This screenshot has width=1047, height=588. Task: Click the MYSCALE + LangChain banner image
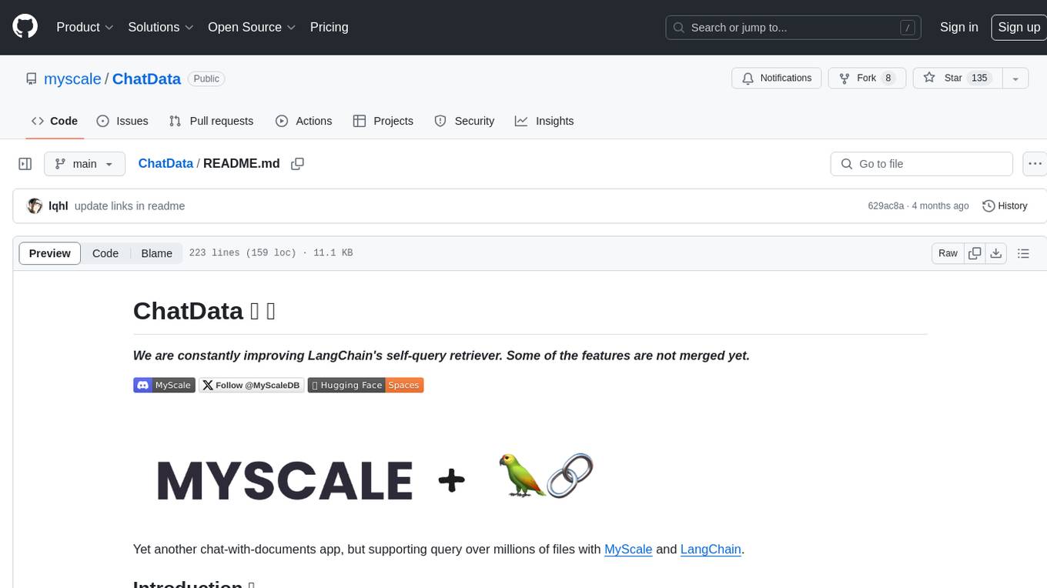pyautogui.click(x=376, y=477)
